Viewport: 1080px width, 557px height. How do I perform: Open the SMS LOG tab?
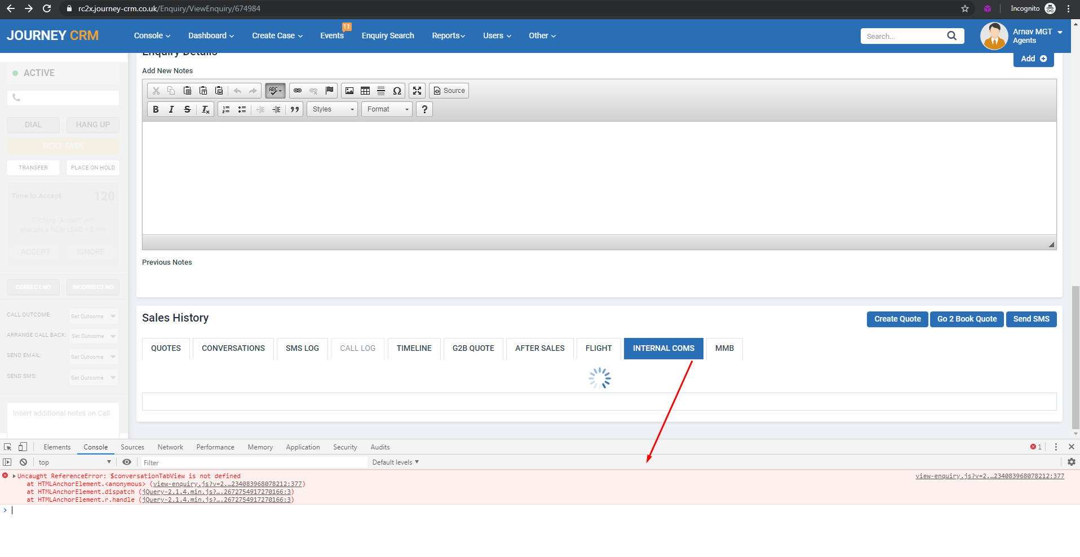coord(303,349)
